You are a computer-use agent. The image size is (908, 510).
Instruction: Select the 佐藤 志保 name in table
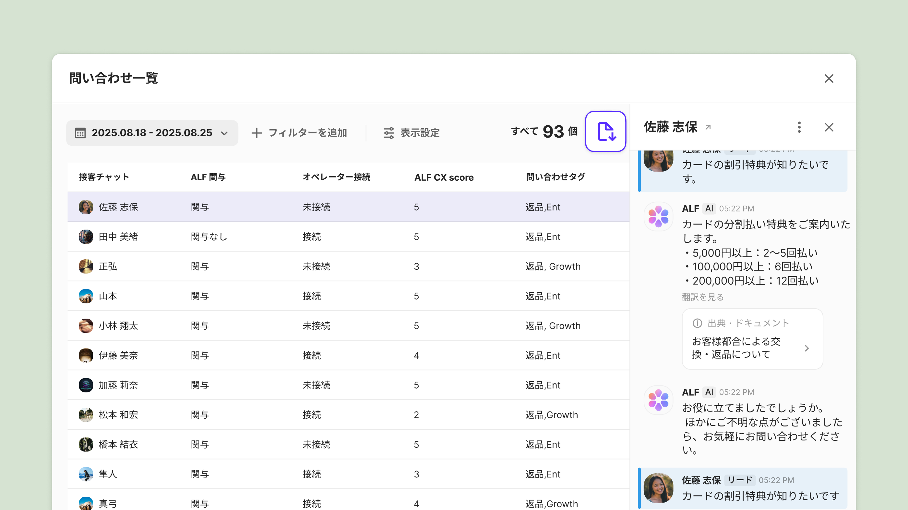tap(118, 207)
